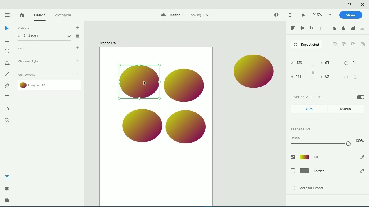Open the hamburger main menu
The height and width of the screenshot is (207, 369).
click(7, 15)
